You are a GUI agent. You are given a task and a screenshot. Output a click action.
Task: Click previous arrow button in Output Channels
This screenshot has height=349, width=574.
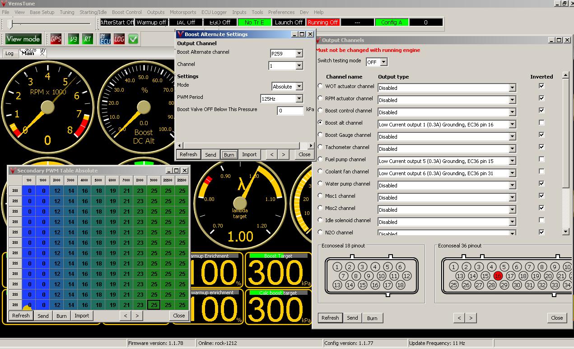click(459, 318)
